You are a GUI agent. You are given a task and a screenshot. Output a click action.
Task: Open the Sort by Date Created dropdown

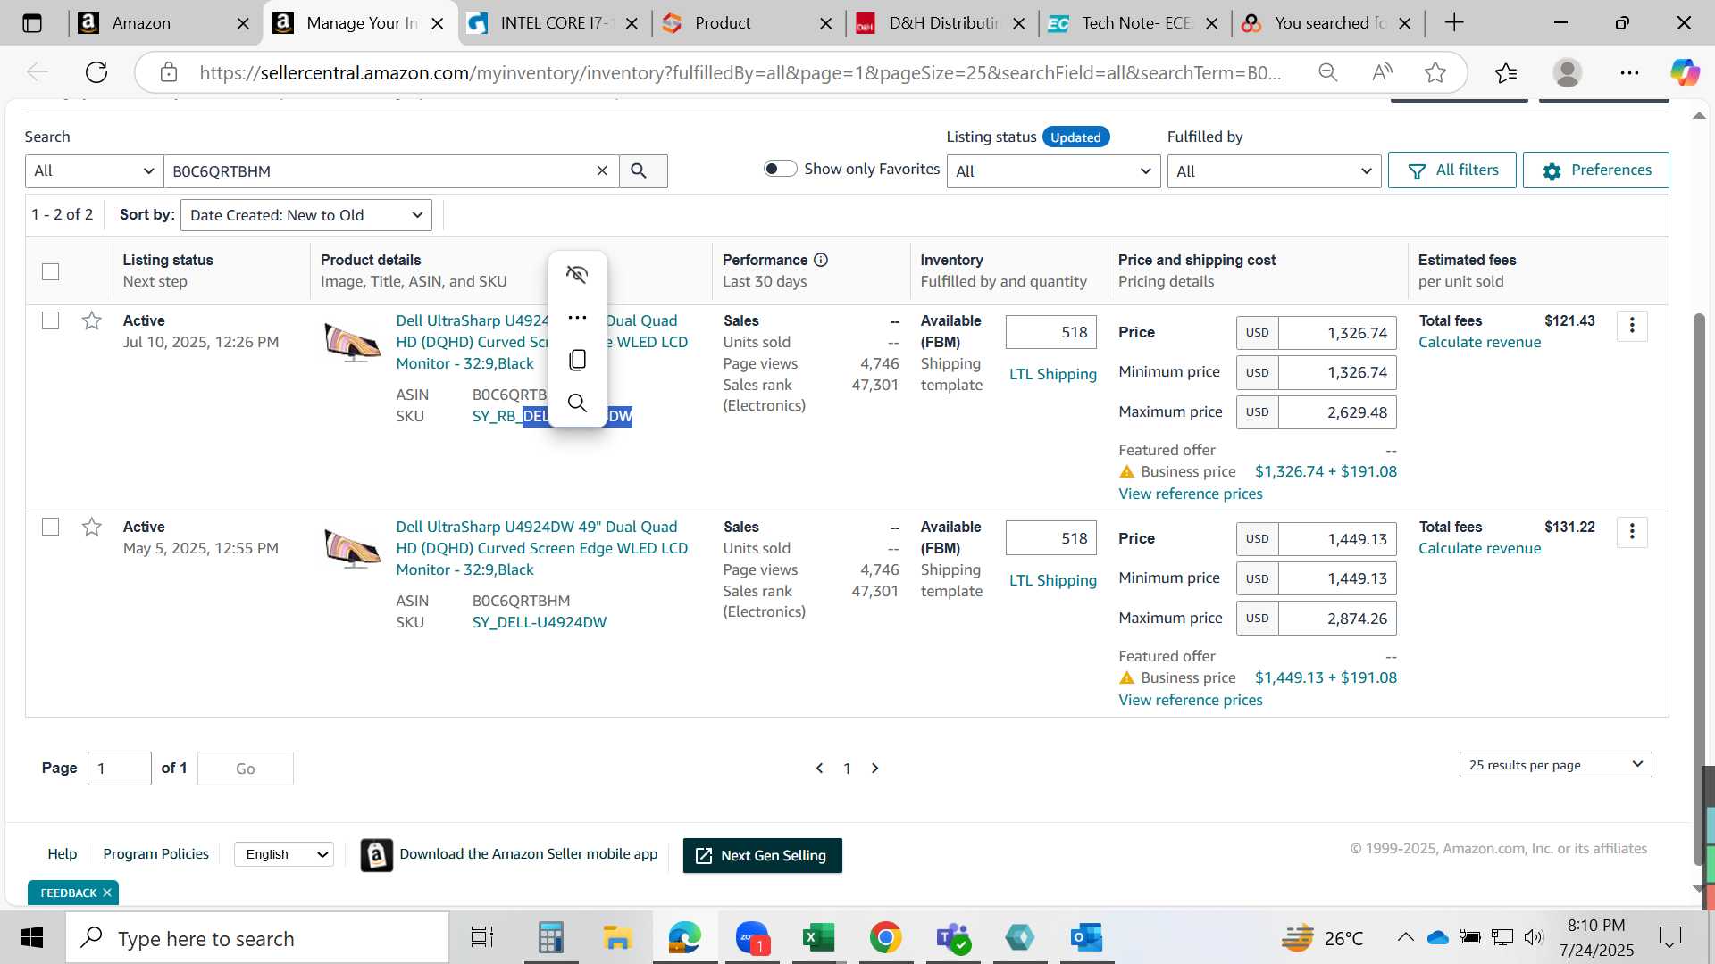306,215
